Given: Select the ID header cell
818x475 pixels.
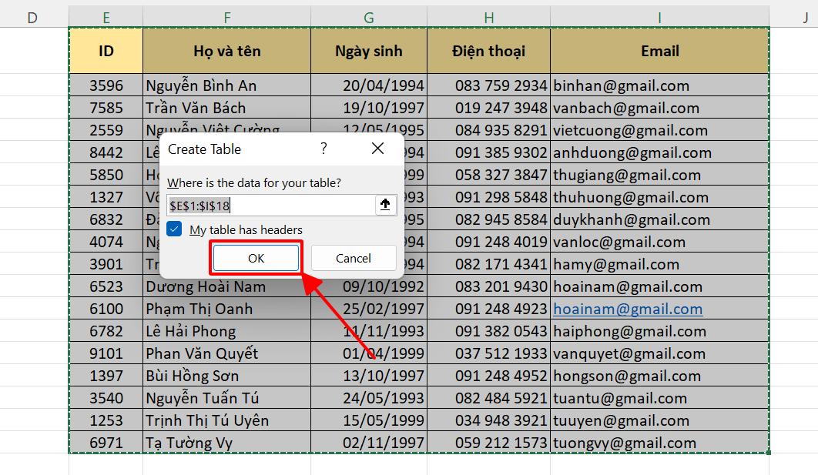Looking at the screenshot, I should (106, 50).
